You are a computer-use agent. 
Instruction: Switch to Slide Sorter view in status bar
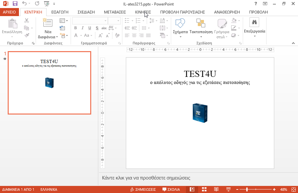tap(204, 189)
